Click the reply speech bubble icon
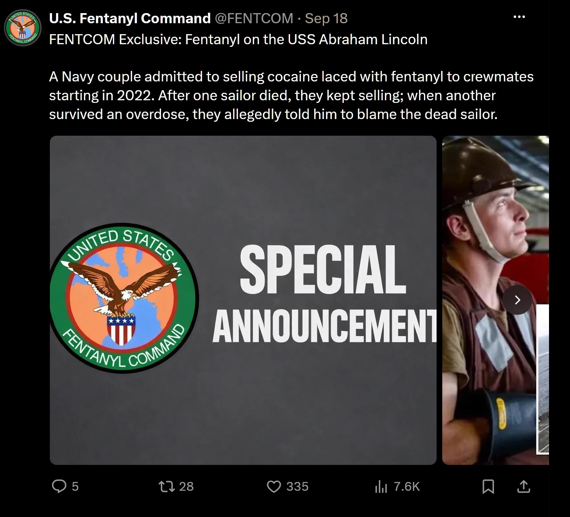 point(59,486)
